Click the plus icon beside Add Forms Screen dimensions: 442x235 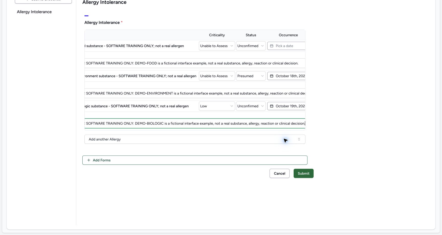[x=89, y=160]
